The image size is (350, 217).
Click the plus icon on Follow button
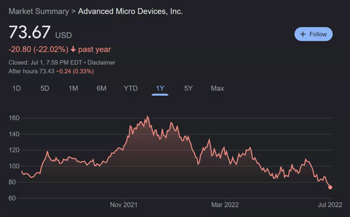(x=302, y=35)
